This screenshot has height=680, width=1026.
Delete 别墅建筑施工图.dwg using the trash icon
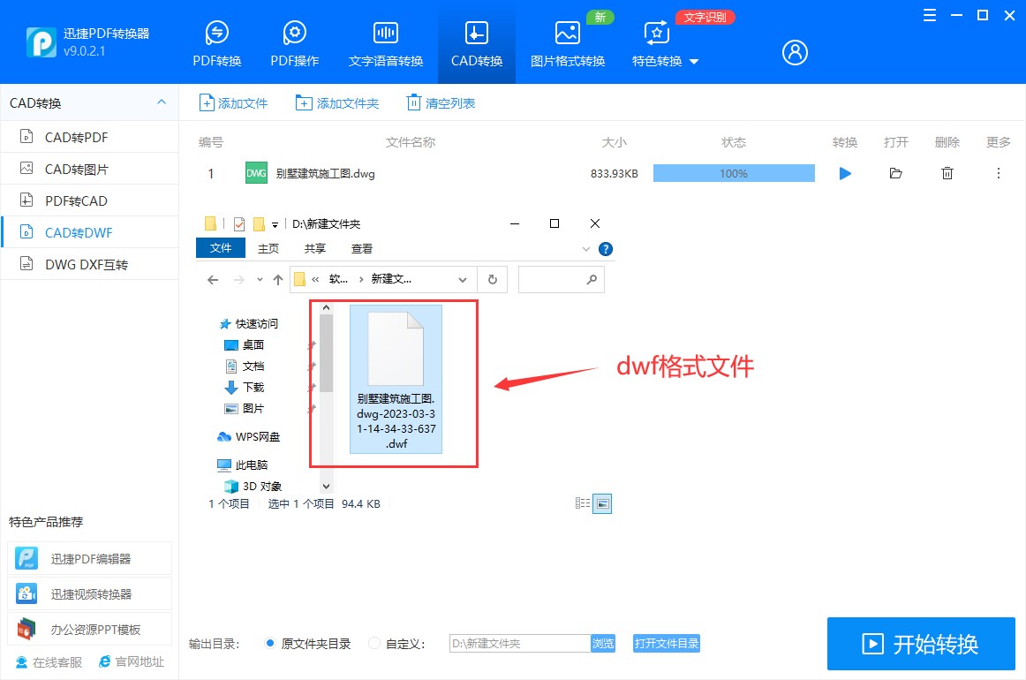[x=947, y=173]
